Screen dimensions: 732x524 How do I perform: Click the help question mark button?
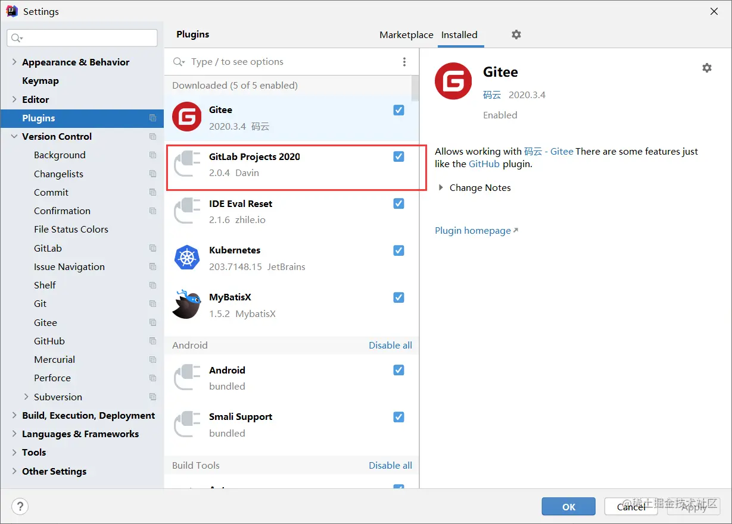click(20, 507)
